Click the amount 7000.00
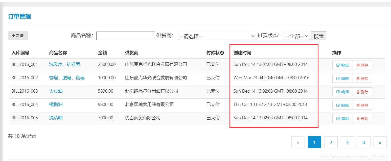 pos(106,118)
